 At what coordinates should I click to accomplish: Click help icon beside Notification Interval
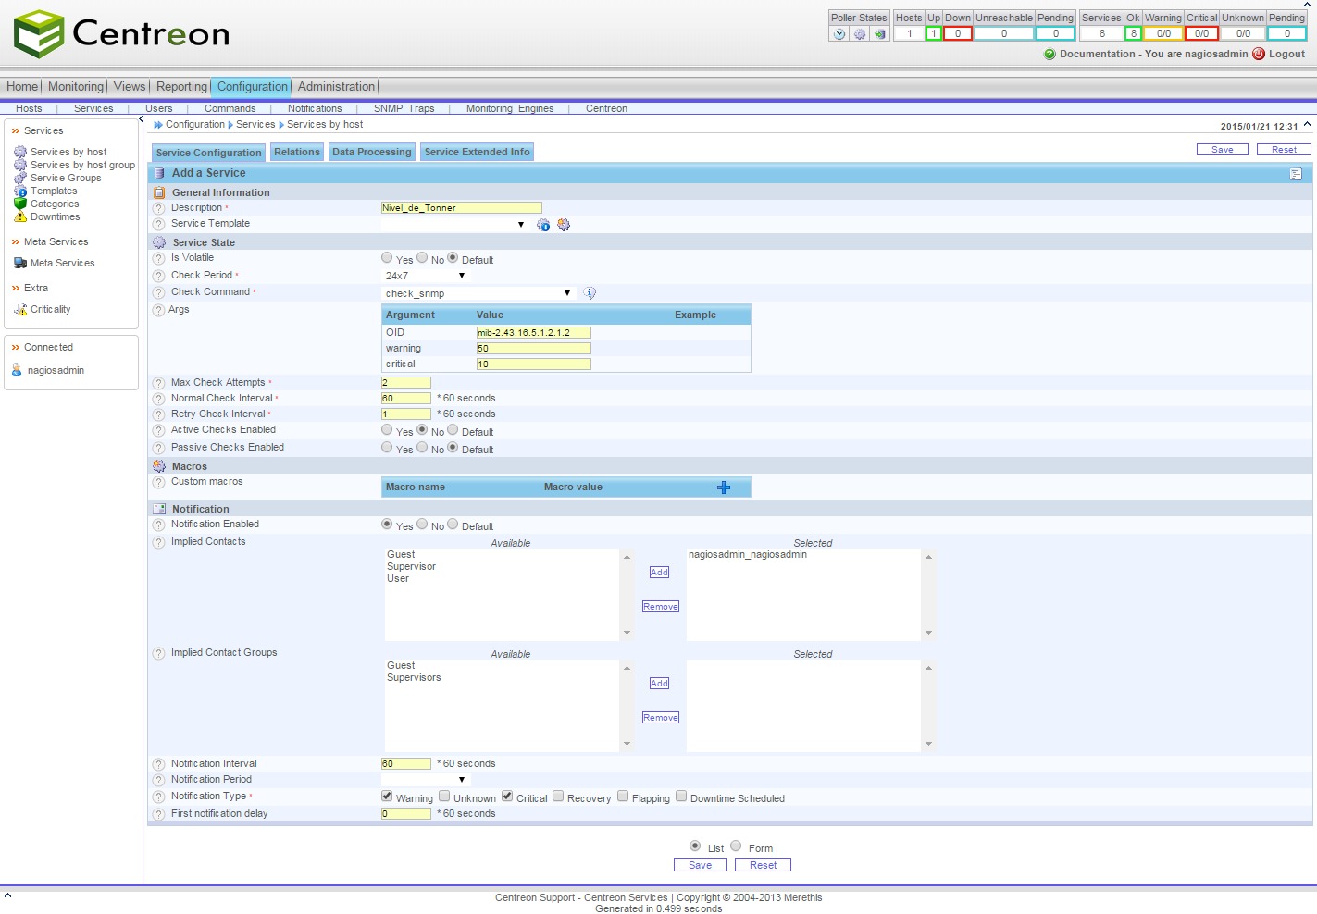[x=158, y=764]
